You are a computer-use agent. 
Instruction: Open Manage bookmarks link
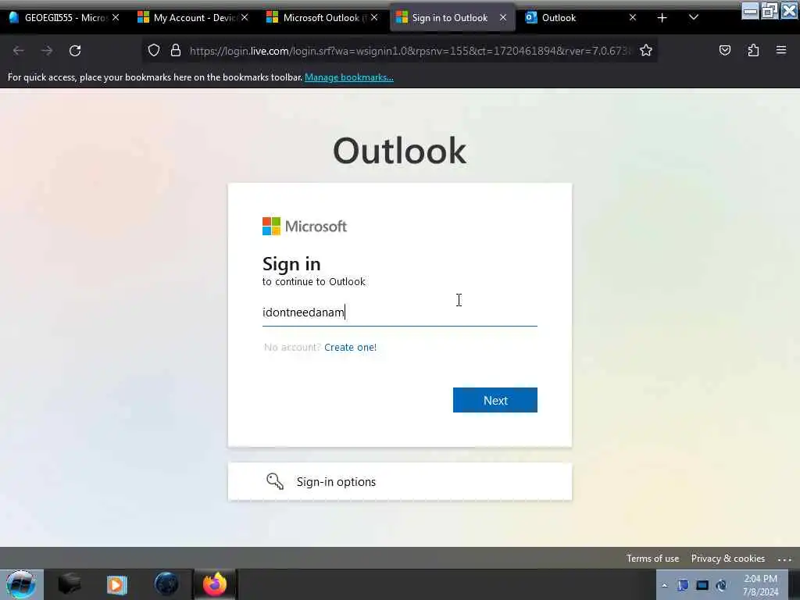(x=349, y=77)
